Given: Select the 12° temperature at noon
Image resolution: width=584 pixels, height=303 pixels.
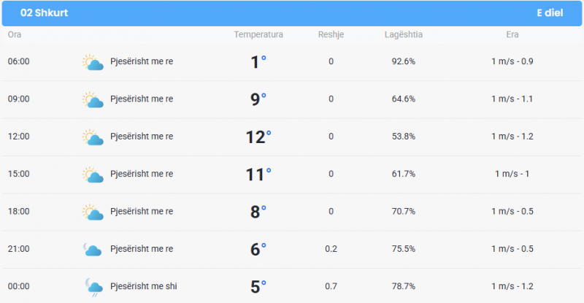Looking at the screenshot, I should point(258,137).
